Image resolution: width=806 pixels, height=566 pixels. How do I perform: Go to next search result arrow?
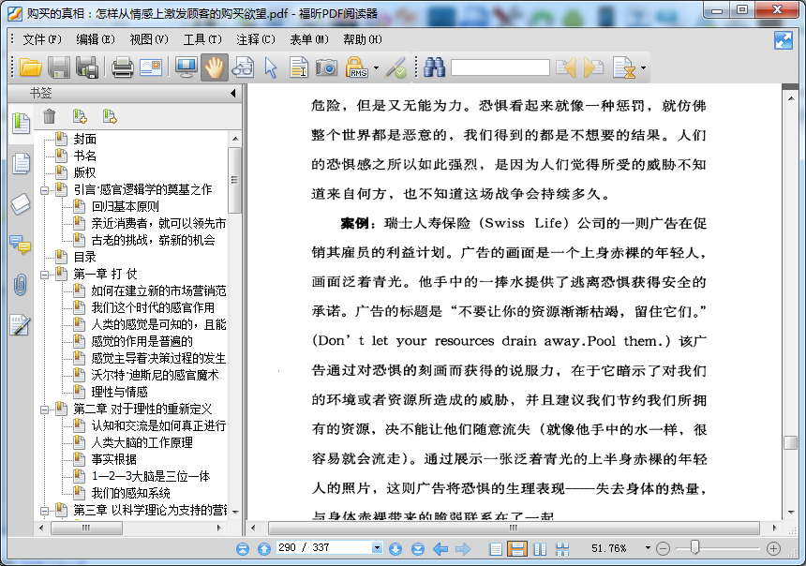593,67
